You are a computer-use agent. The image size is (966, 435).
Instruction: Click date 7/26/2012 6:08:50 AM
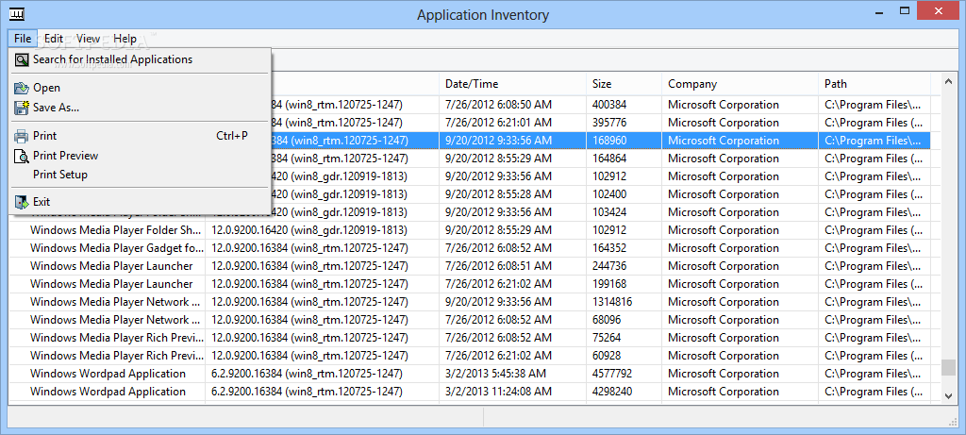click(x=498, y=105)
